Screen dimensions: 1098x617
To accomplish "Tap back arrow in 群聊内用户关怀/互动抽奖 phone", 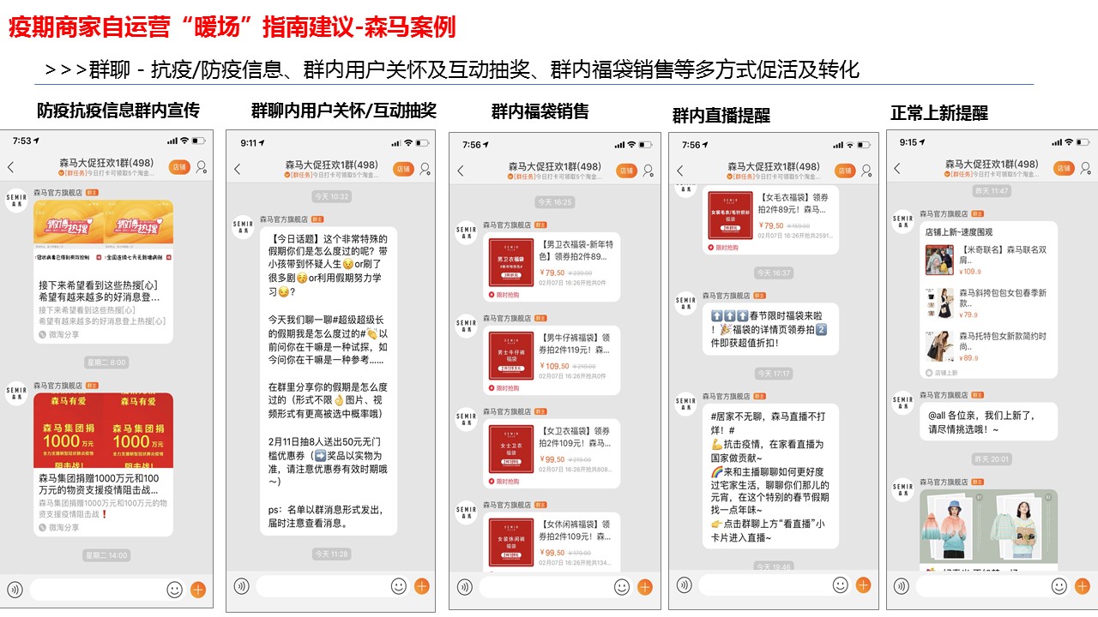I will [238, 169].
